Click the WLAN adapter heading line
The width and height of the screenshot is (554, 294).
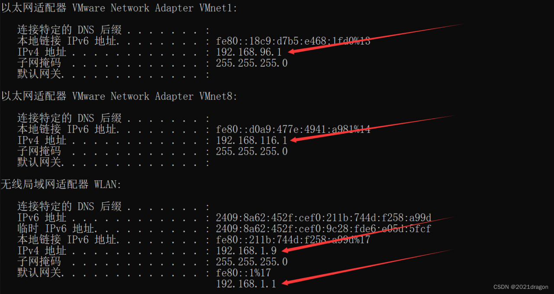point(61,185)
